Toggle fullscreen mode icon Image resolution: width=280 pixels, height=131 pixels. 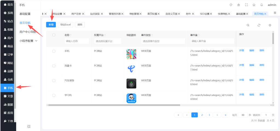click(x=246, y=5)
